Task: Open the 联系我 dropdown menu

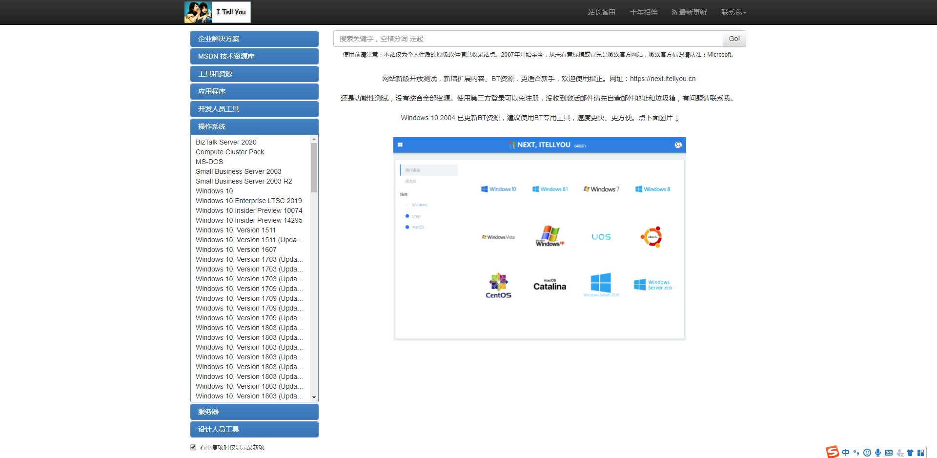Action: pos(733,12)
